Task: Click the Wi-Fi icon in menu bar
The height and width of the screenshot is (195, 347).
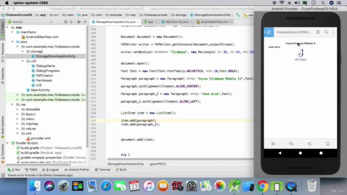Action: click(x=281, y=3)
